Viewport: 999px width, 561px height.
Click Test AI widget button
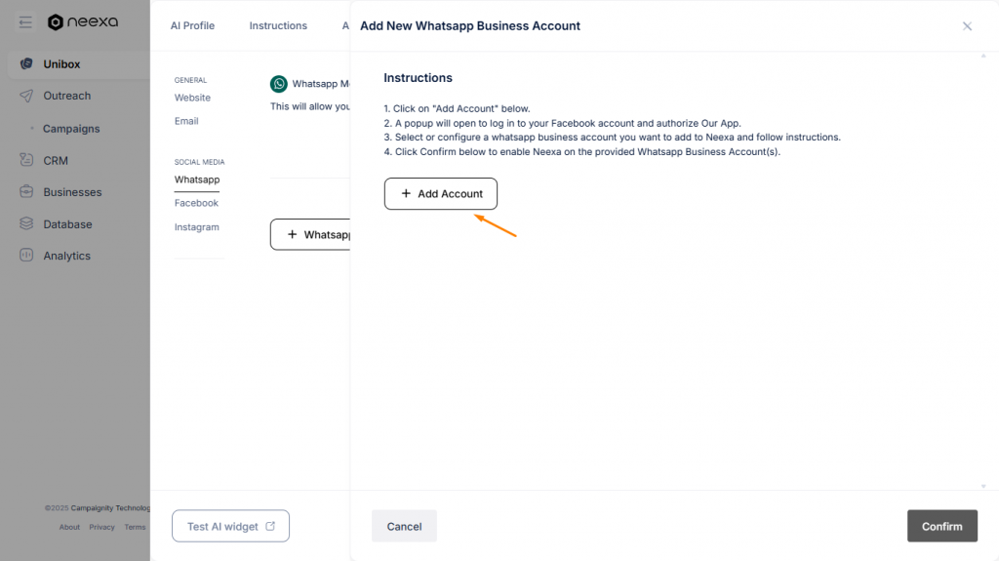click(230, 526)
